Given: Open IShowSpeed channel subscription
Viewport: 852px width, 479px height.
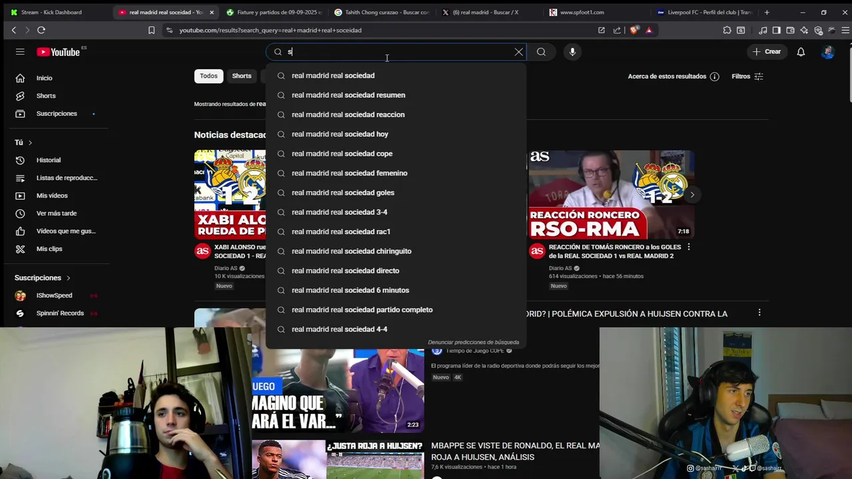Looking at the screenshot, I should (x=55, y=295).
